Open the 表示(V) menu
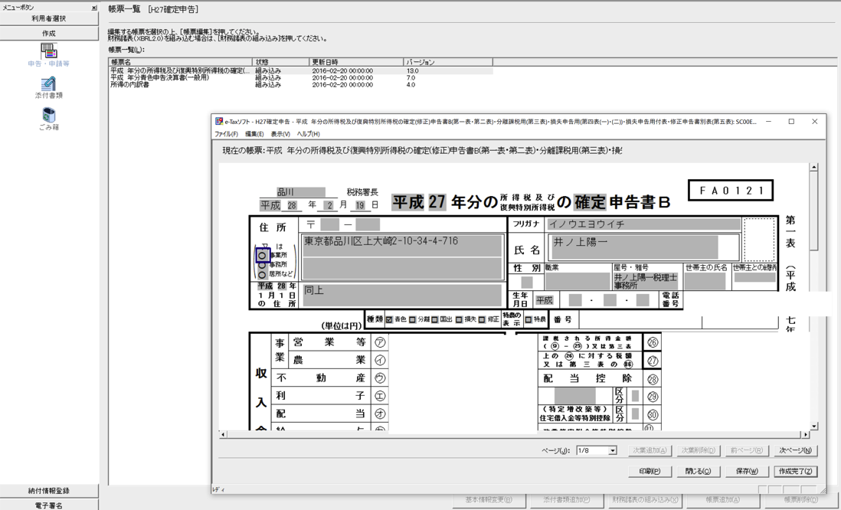The height and width of the screenshot is (510, 841). click(280, 134)
